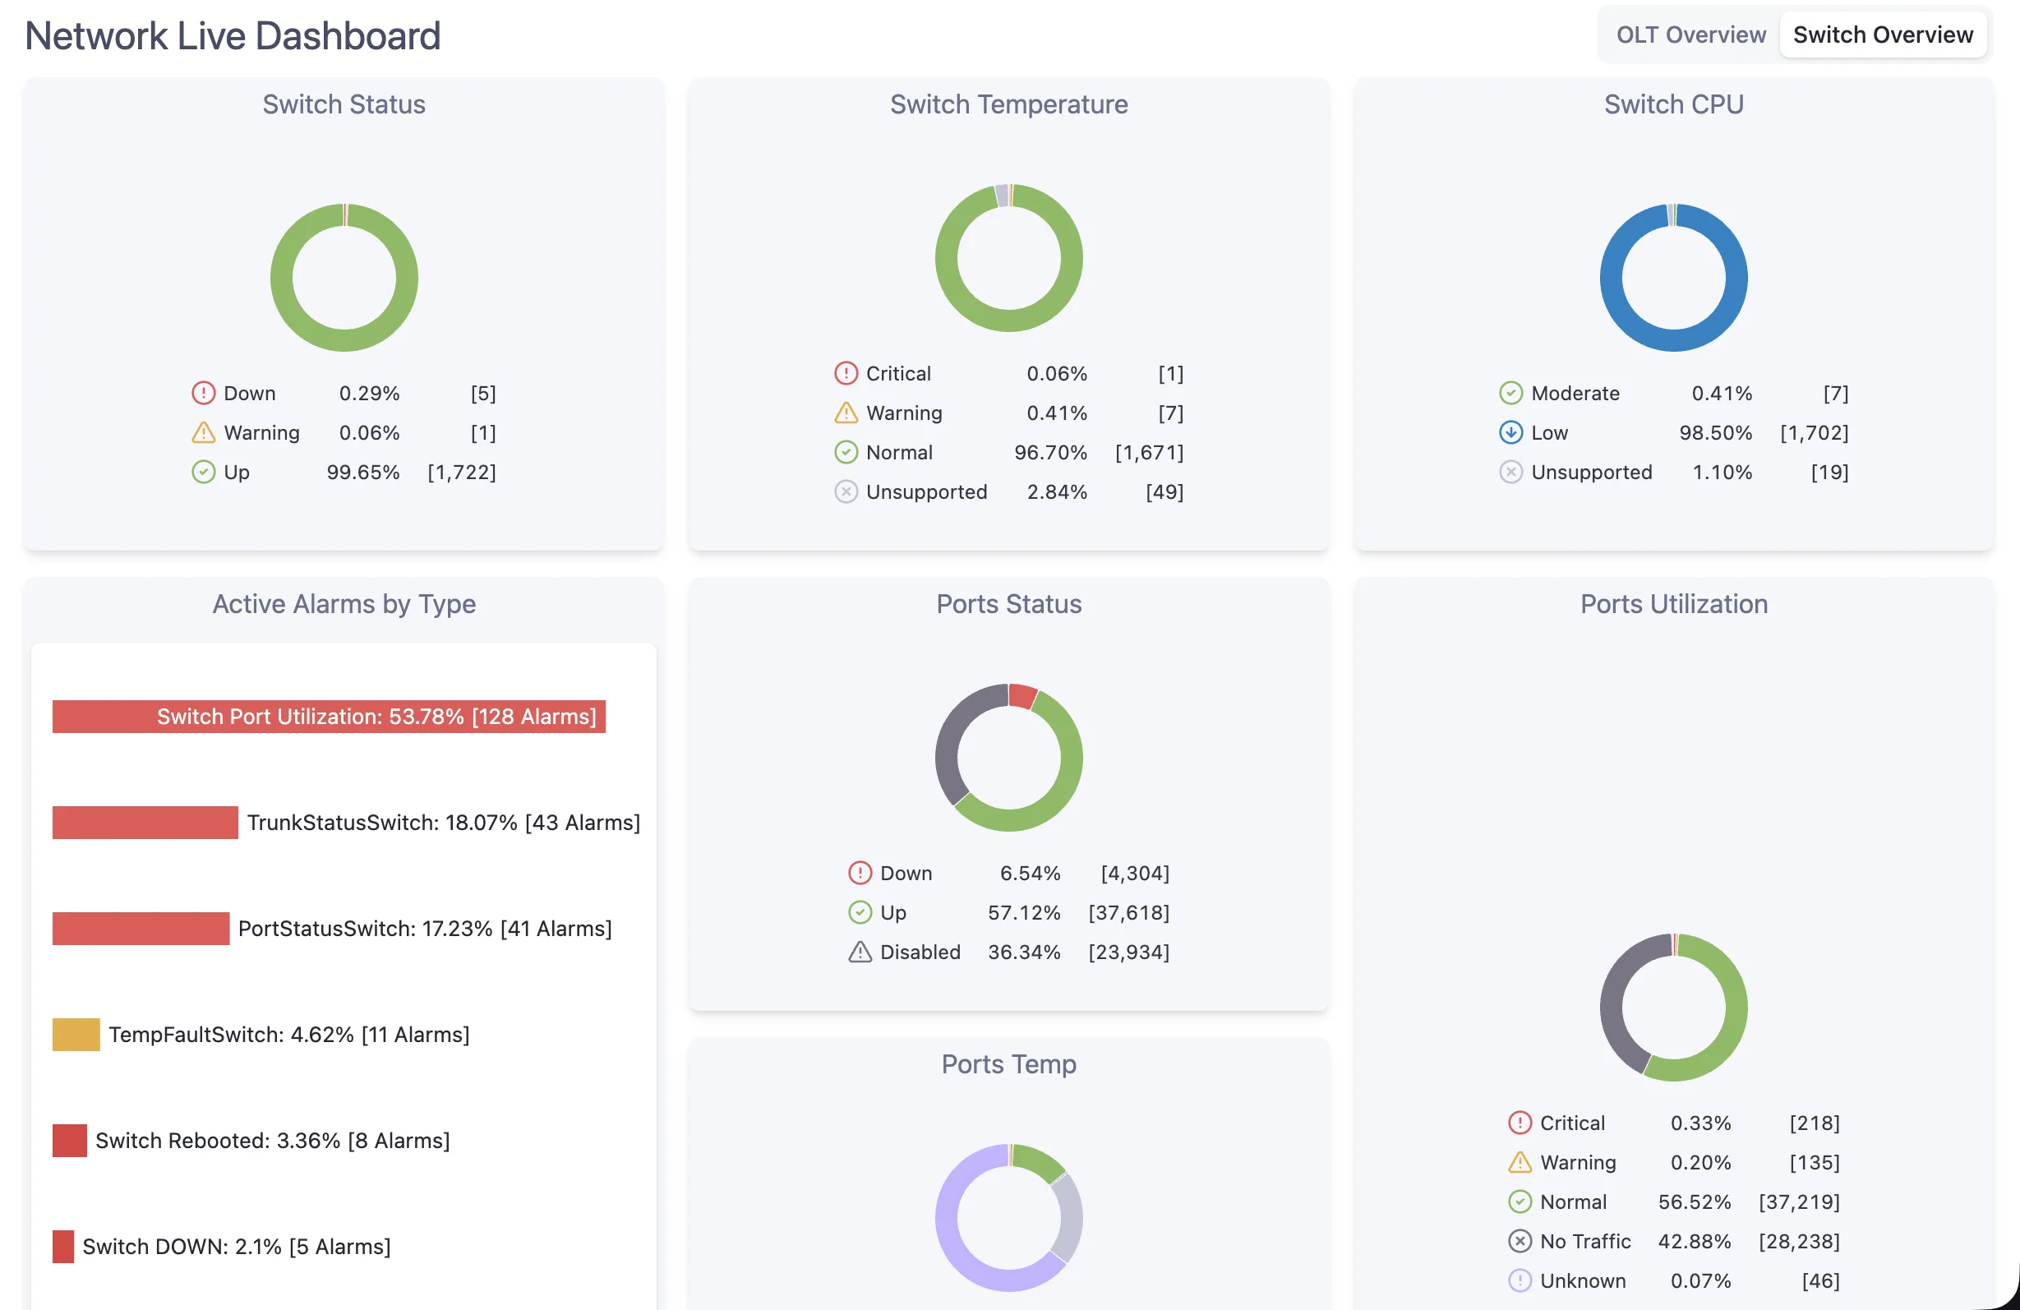Expand the Active Alarms by Type panel
This screenshot has width=2020, height=1310.
click(343, 604)
